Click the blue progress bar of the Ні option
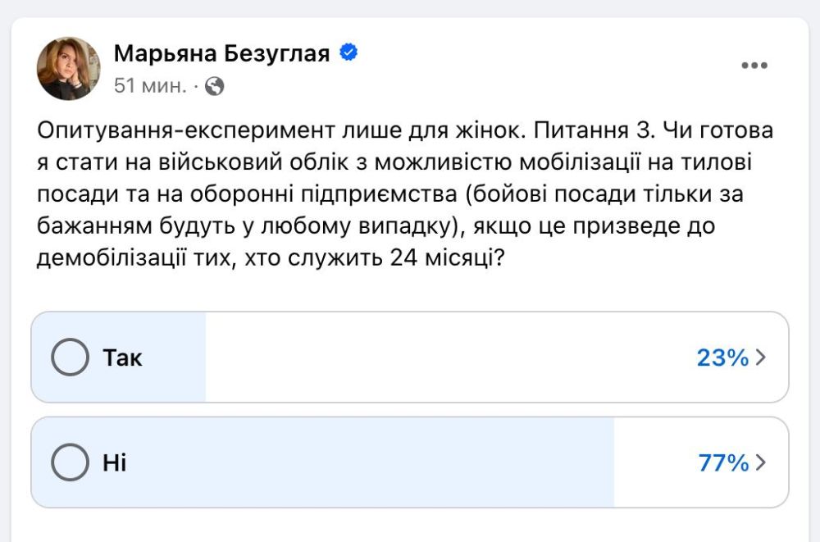Screen dimensions: 820x542 click(328, 462)
